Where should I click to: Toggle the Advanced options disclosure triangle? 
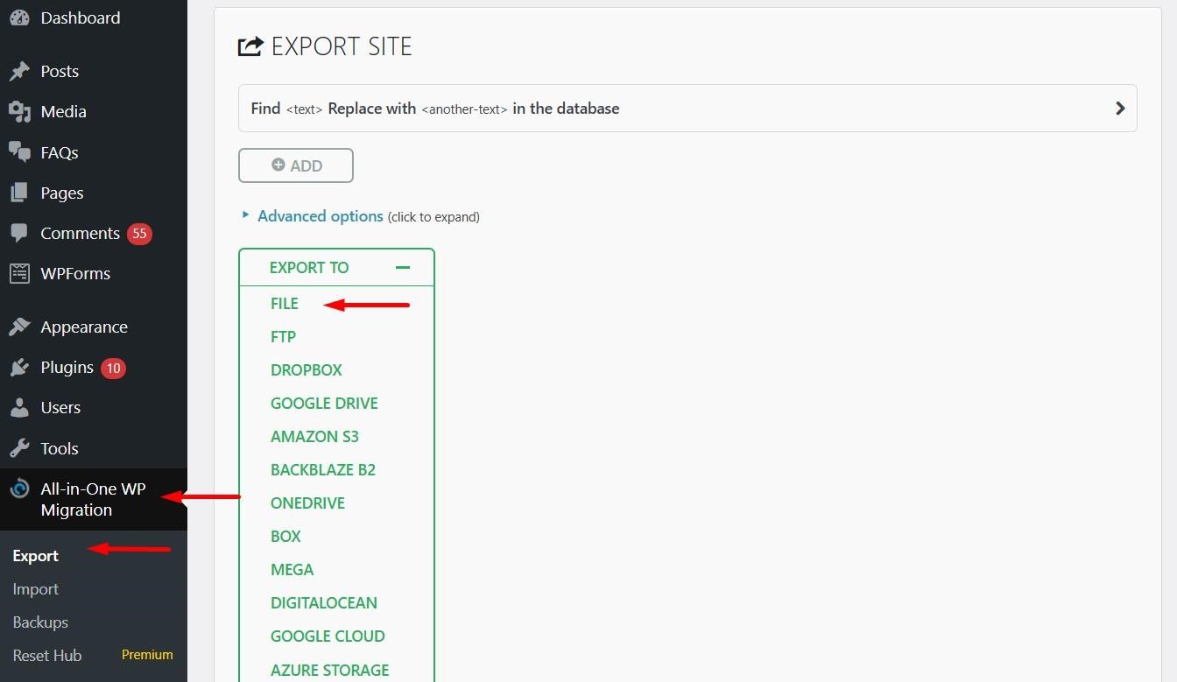(246, 214)
